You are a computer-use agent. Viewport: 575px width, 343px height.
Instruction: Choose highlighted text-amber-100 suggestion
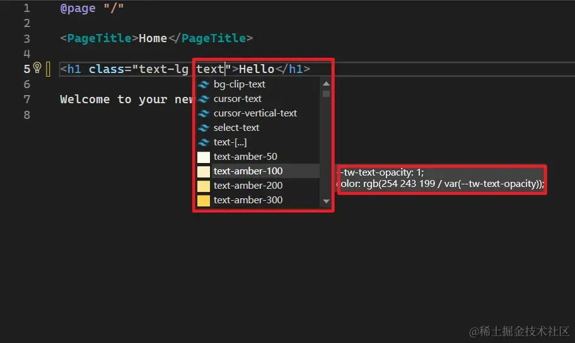(258, 171)
